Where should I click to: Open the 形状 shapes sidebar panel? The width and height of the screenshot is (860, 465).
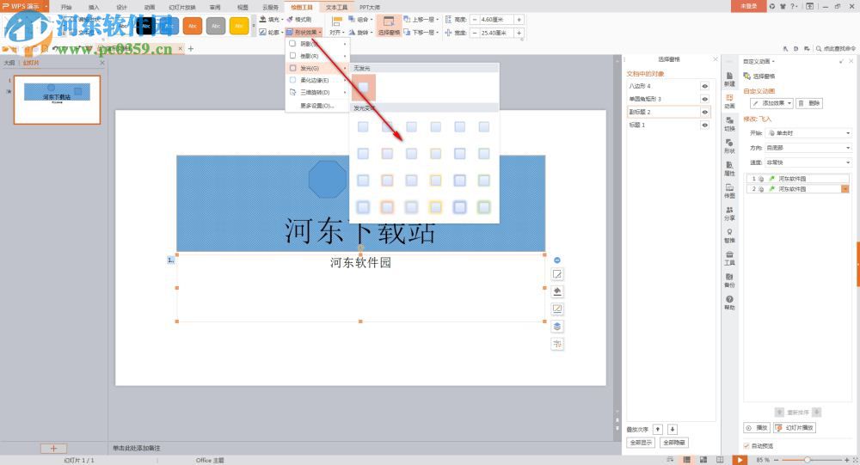tap(729, 146)
